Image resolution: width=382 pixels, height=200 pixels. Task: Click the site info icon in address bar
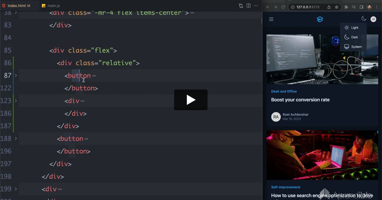pos(293,7)
